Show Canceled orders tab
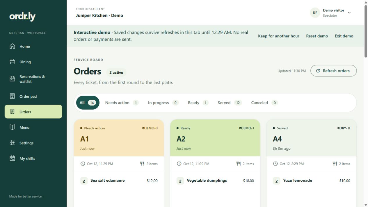The image size is (368, 207). [264, 103]
